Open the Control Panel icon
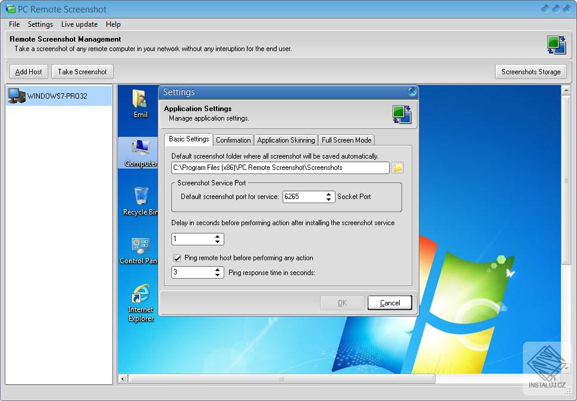The height and width of the screenshot is (401, 577). tap(140, 245)
